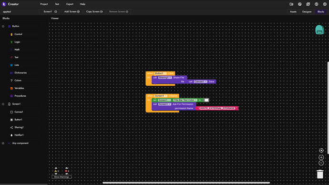Expand the Any component section
329x185 pixels.
tap(3, 143)
